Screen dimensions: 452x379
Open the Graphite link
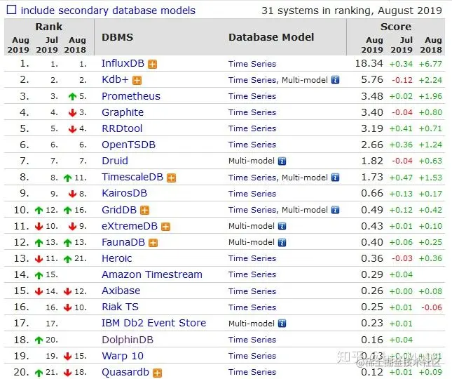123,112
